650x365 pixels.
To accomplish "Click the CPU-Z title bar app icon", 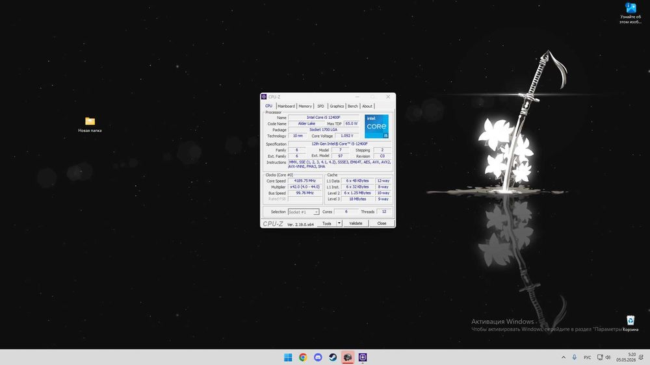I will point(264,97).
